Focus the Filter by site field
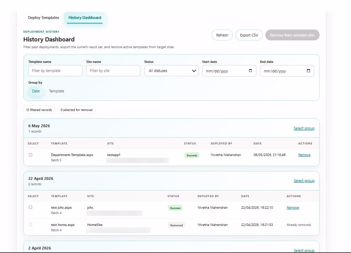The width and height of the screenshot is (351, 253). click(113, 71)
